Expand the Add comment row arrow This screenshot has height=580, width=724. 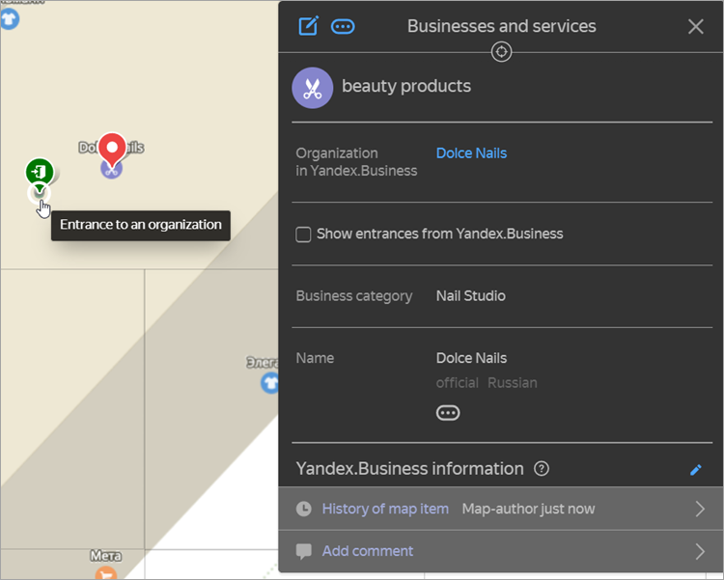[700, 551]
